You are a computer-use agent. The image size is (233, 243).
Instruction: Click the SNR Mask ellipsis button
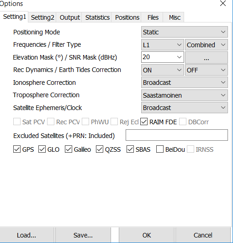coord(207,57)
